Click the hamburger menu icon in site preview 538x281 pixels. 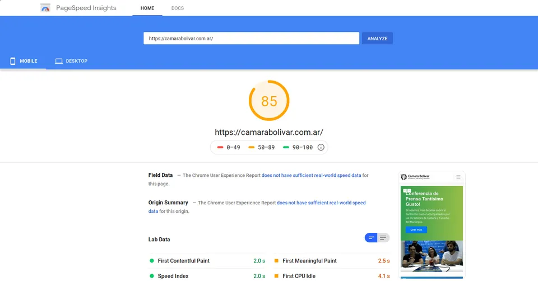coord(458,177)
